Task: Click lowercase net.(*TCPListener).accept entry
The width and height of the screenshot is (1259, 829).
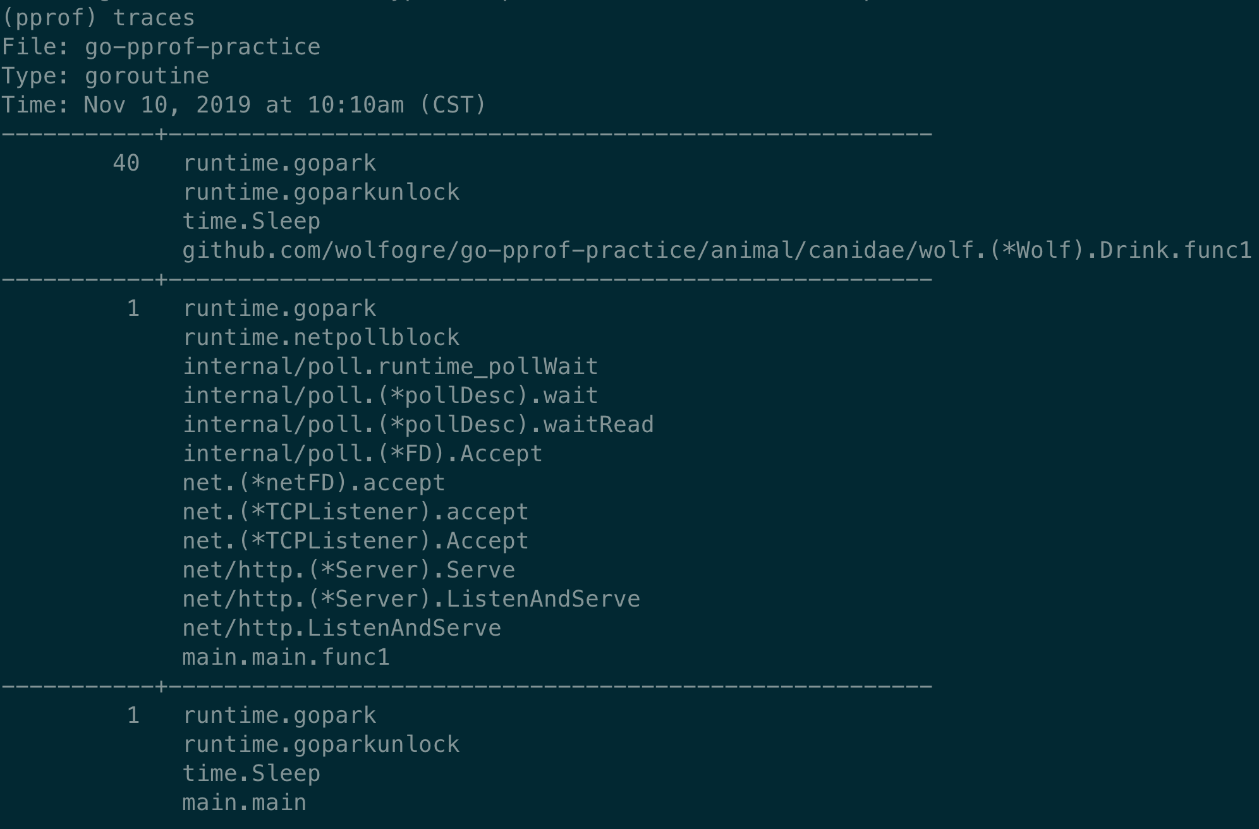Action: click(355, 512)
